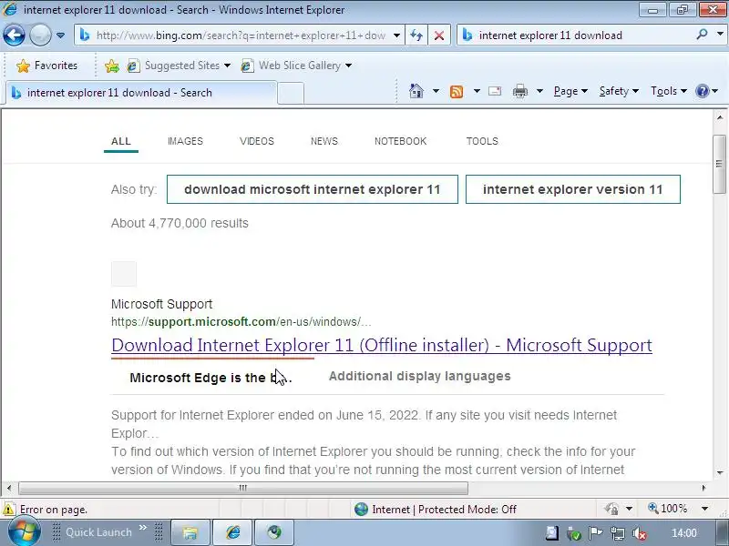Click the Home house icon
The width and height of the screenshot is (729, 546).
[x=416, y=91]
